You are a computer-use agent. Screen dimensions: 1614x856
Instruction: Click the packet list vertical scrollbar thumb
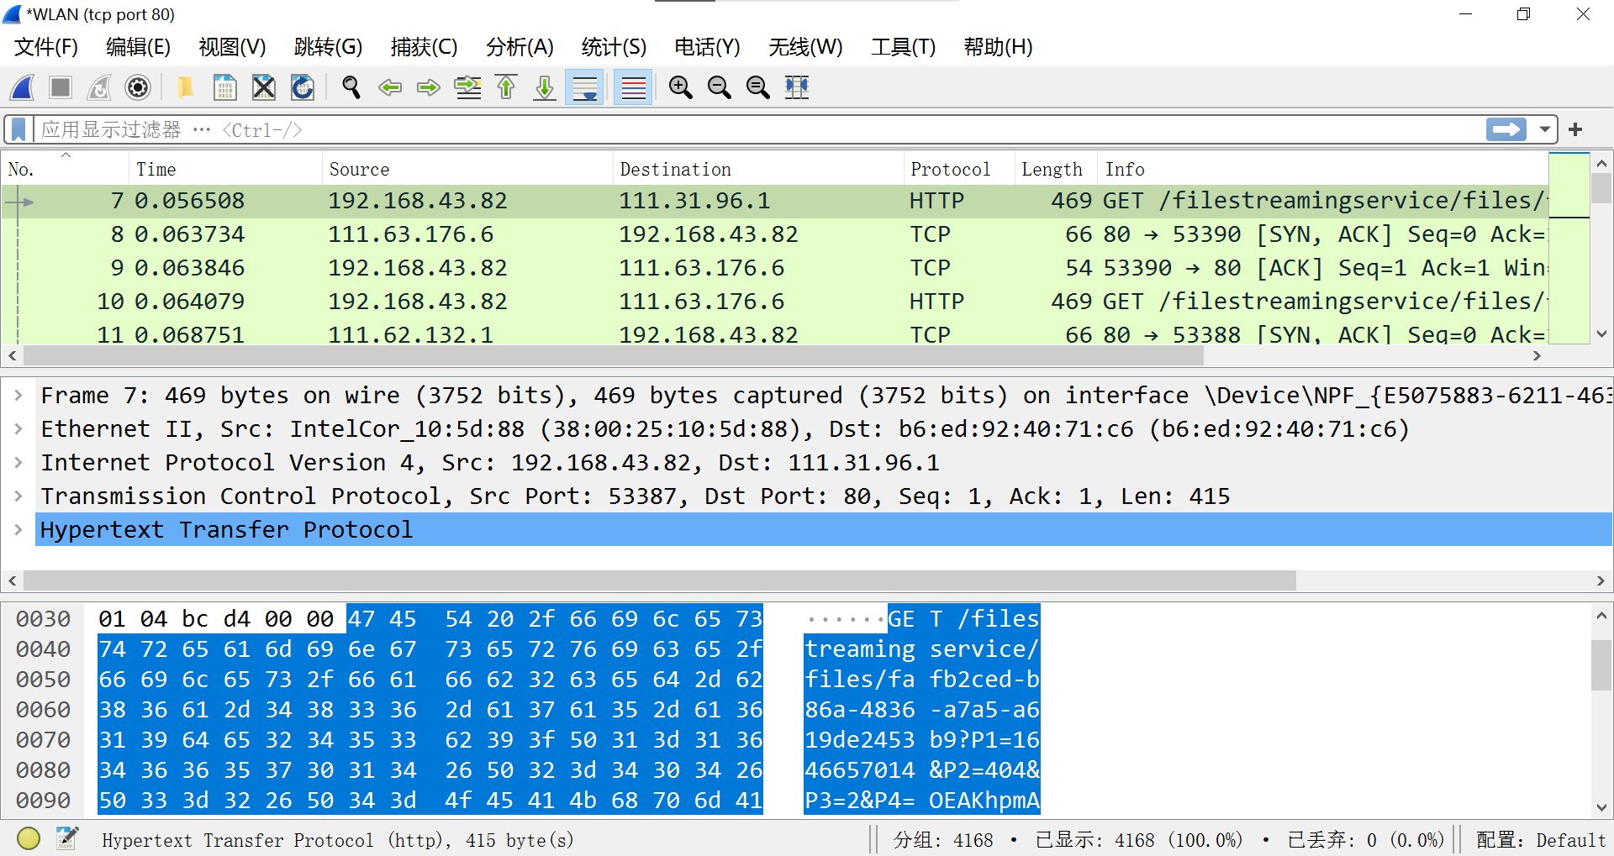[1601, 188]
